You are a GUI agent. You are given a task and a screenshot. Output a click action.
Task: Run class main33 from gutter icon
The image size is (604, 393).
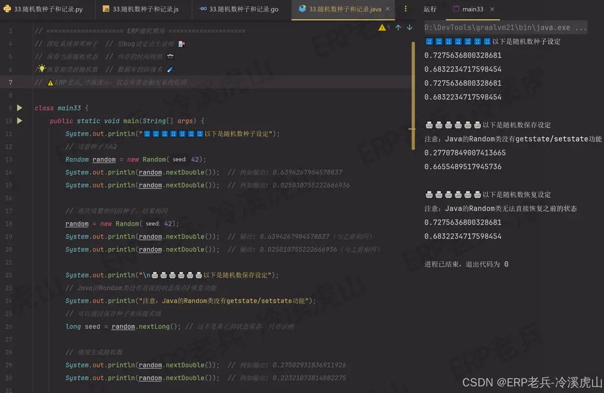20,108
